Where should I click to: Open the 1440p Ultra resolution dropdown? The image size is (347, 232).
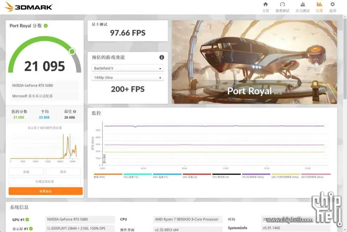pos(128,77)
